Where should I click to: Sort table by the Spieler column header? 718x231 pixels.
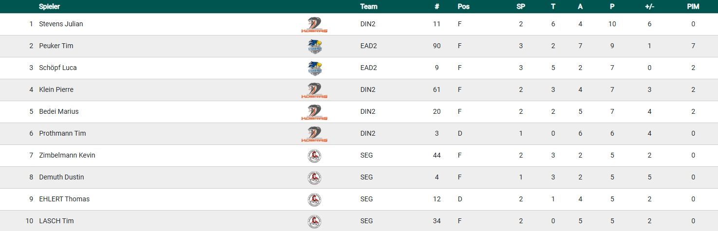50,7
